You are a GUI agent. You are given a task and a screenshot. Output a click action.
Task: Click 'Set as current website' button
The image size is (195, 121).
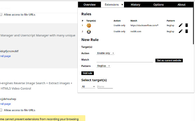[169, 60]
